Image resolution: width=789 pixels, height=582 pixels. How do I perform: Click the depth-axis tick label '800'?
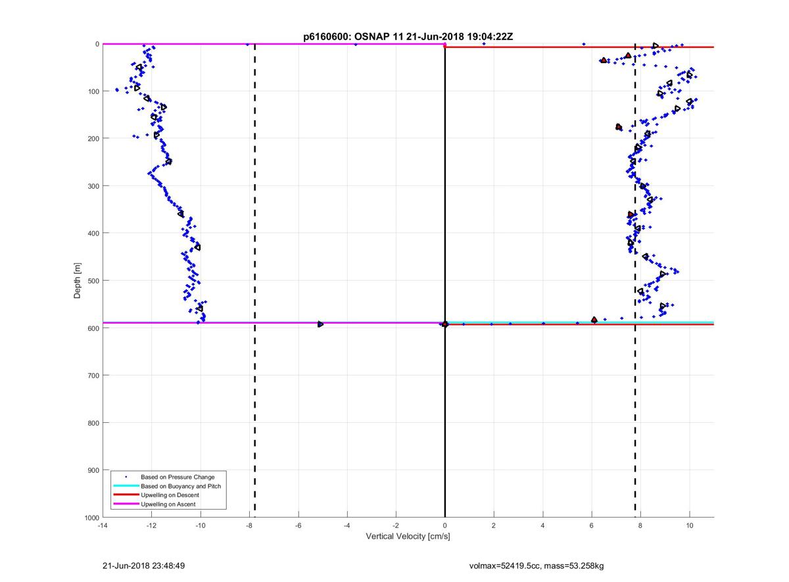93,423
